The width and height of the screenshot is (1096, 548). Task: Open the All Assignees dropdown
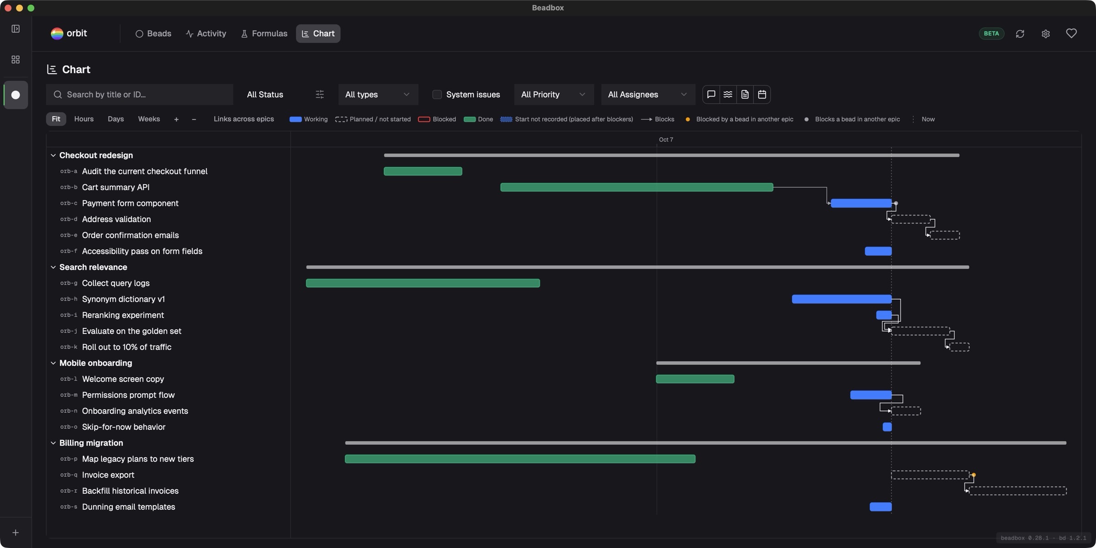[648, 95]
